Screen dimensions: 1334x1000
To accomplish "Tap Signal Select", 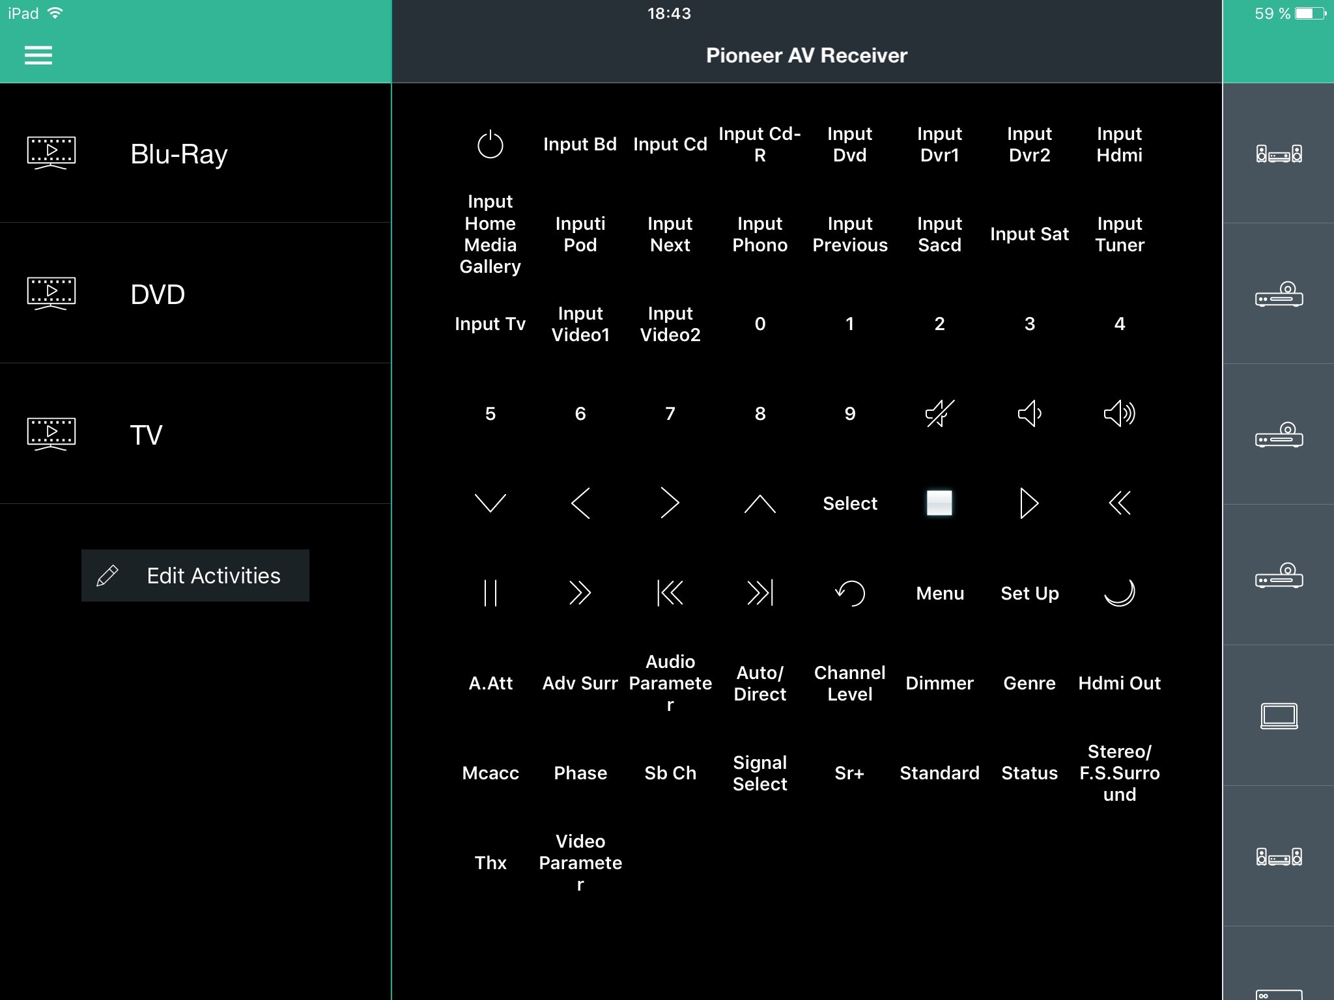I will 760,773.
